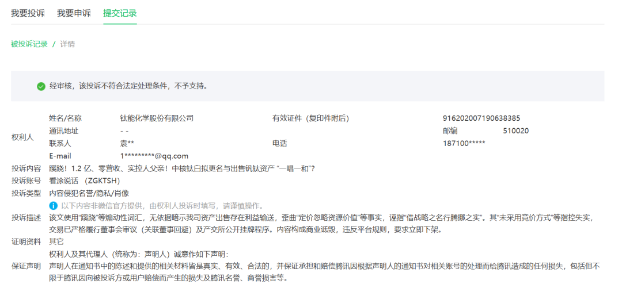Screen dimensions: 622x288
Task: Click the green check status icon
Action: 41,86
